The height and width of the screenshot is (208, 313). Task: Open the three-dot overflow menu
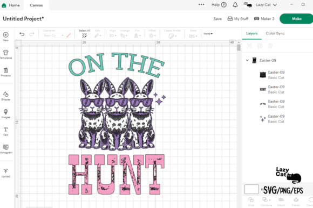coord(201,5)
